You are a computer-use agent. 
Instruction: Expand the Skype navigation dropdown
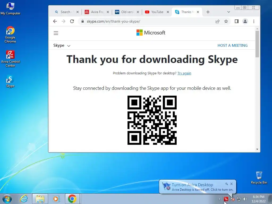62,45
